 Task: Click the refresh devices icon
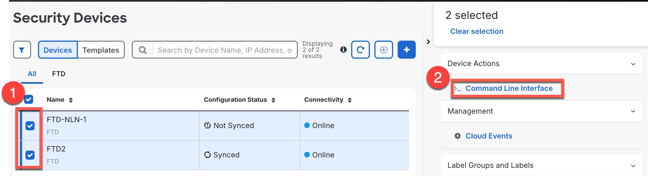[x=360, y=50]
